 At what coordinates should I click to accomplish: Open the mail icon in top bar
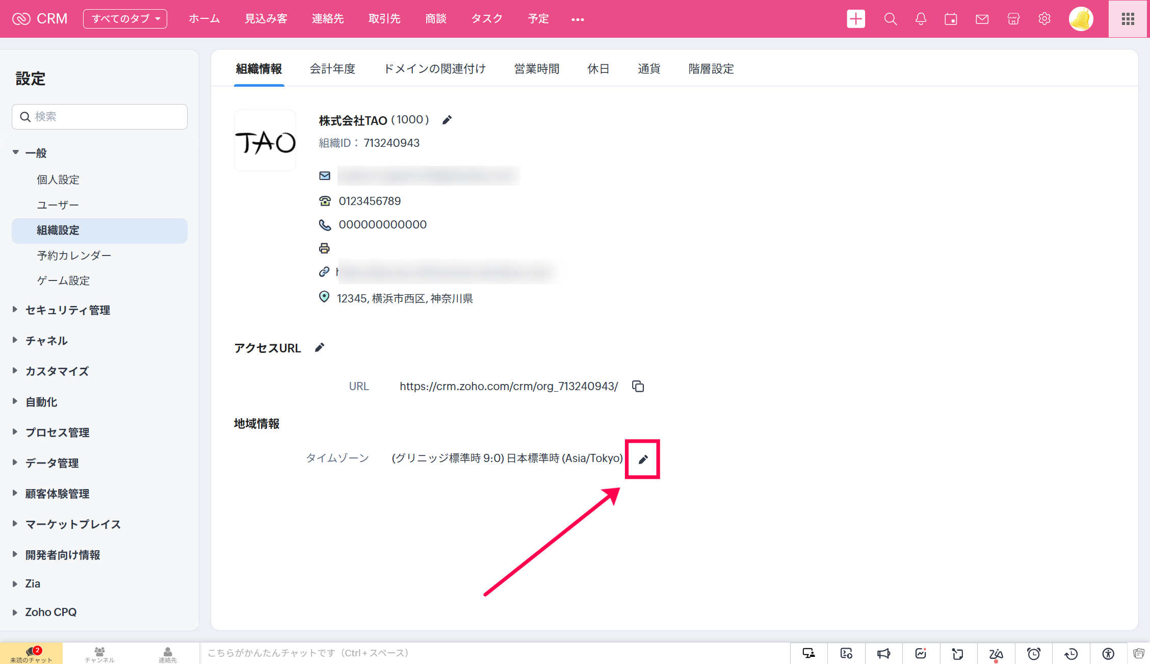point(982,19)
